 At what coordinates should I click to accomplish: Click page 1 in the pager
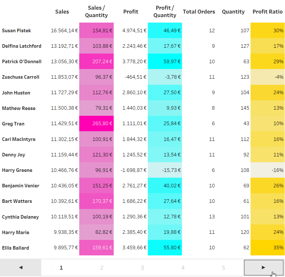[x=61, y=267]
